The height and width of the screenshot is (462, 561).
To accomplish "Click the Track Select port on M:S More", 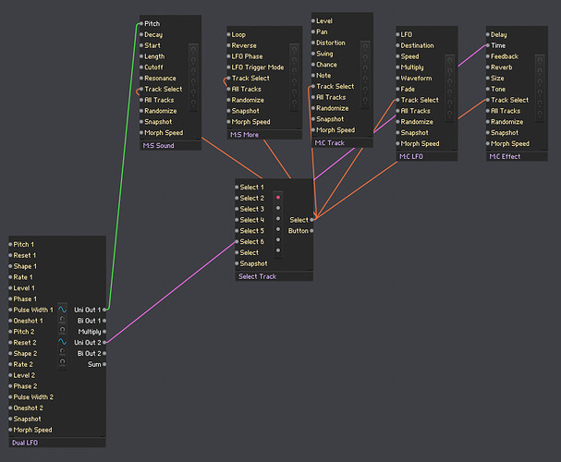I will [x=228, y=78].
